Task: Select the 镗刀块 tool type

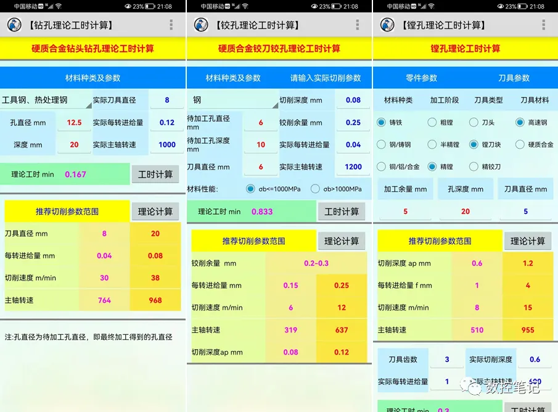Action: (474, 144)
